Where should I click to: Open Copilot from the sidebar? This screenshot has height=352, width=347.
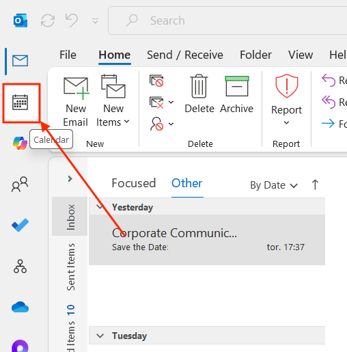pos(20,143)
